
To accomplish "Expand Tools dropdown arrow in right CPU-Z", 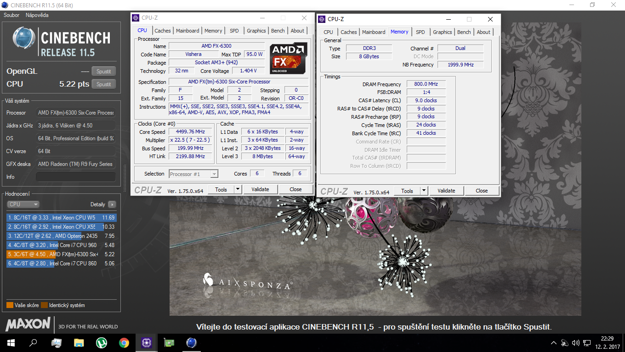I will tap(424, 191).
